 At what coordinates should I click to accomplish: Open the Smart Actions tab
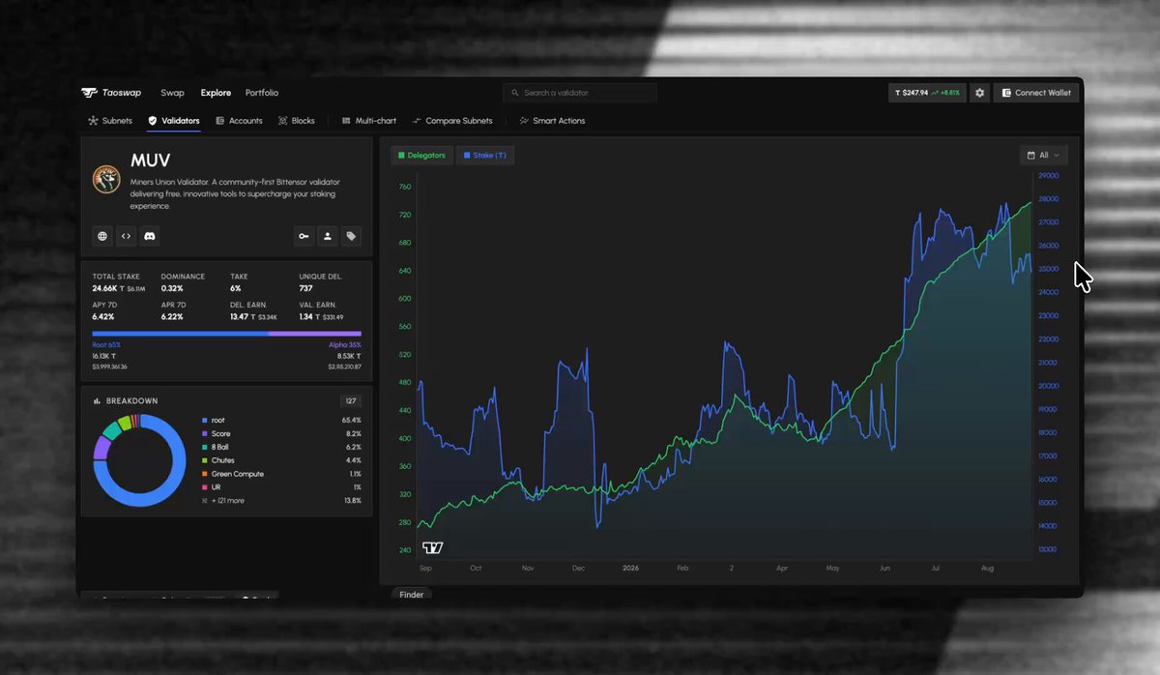point(552,121)
